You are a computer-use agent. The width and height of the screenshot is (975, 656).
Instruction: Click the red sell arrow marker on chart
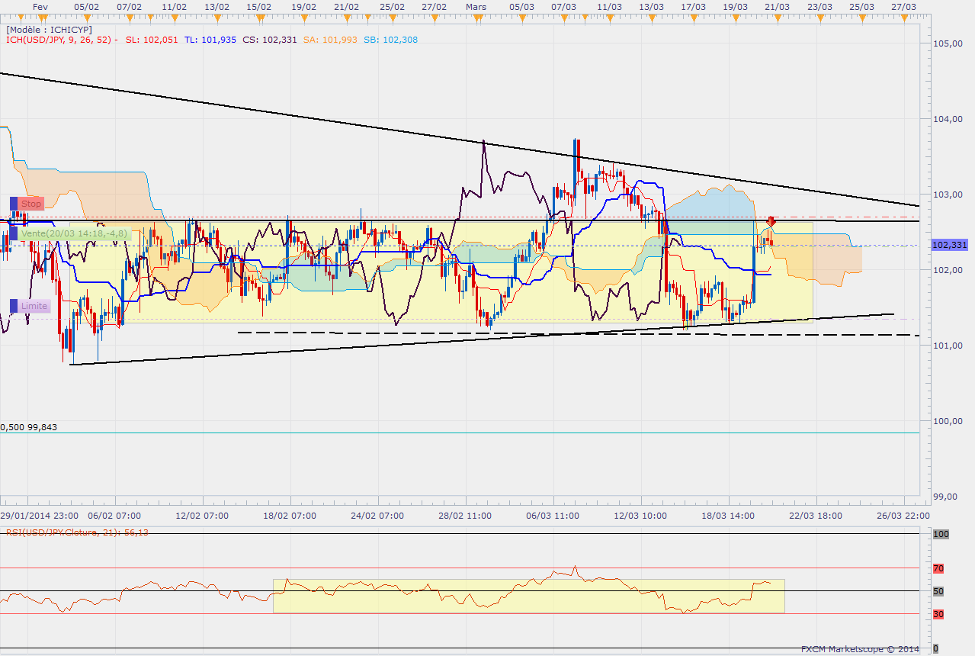pos(771,222)
